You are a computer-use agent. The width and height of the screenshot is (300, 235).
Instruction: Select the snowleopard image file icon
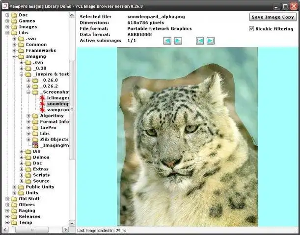[42, 104]
